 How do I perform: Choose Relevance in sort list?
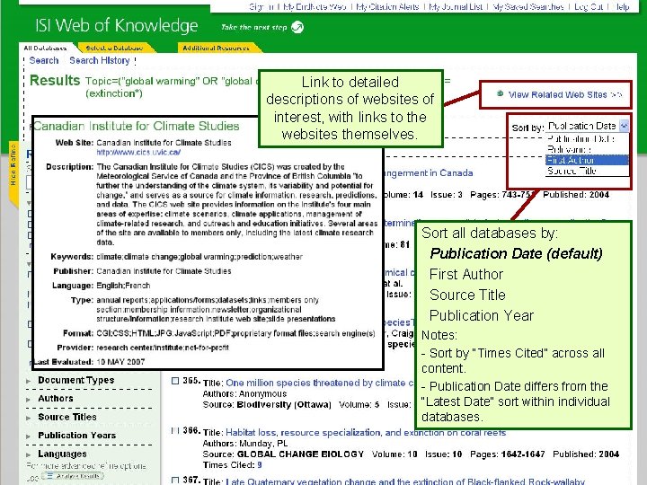587,149
